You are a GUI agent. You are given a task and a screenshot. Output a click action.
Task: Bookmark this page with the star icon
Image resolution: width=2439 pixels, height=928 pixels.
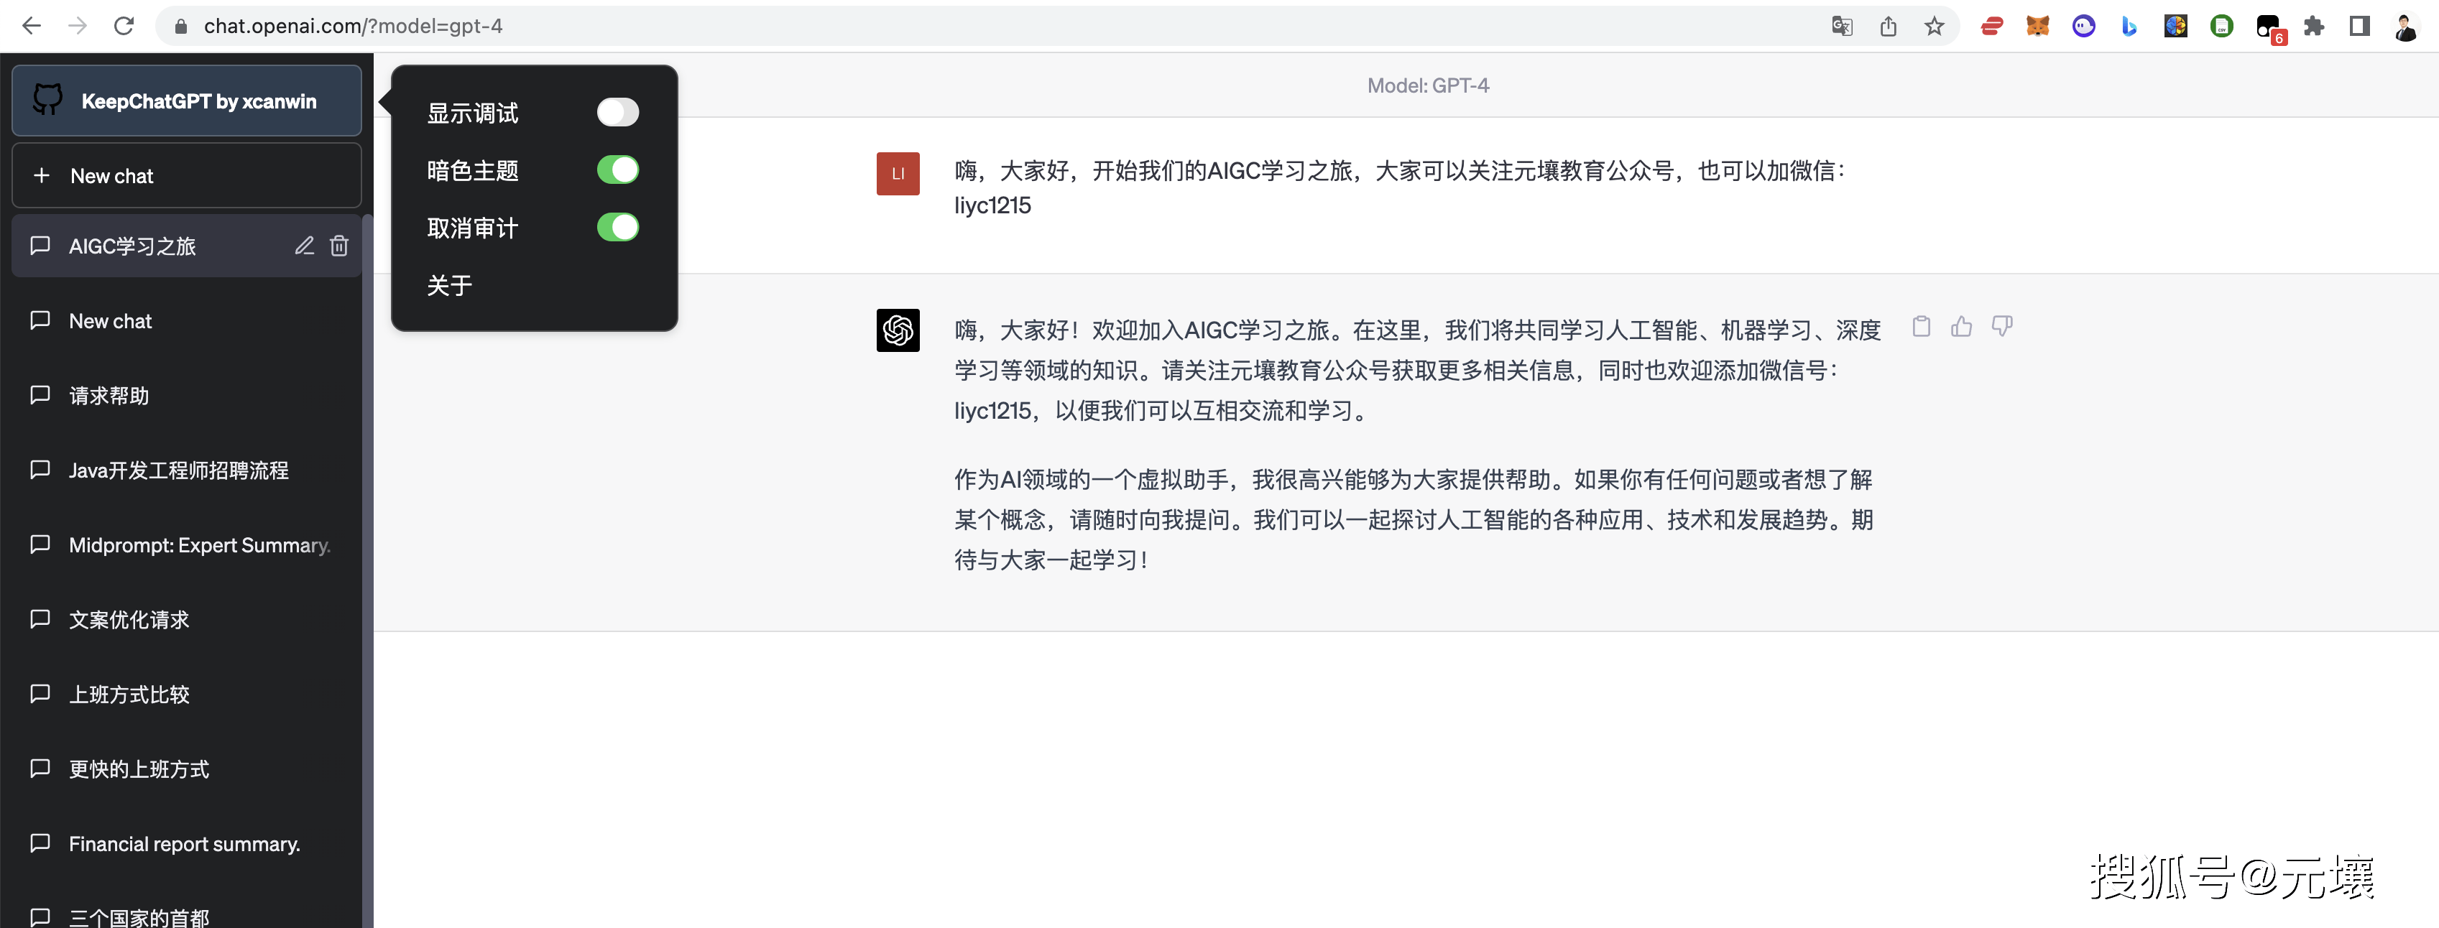[x=1933, y=26]
